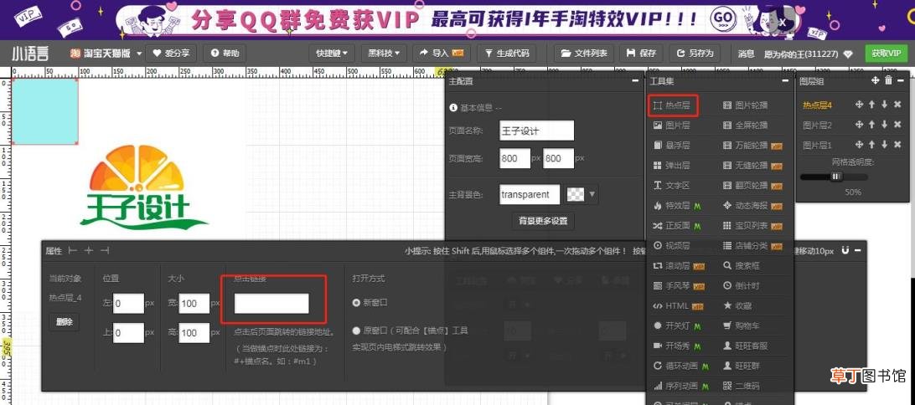Click 爱分享 share button
The image size is (915, 405).
tap(171, 53)
